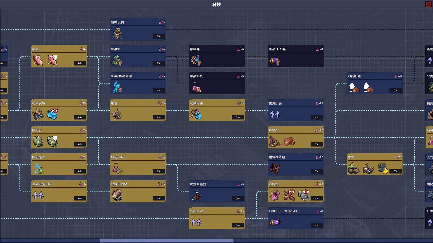Click the barrel harvester icon in 收割自动化

pos(117,195)
